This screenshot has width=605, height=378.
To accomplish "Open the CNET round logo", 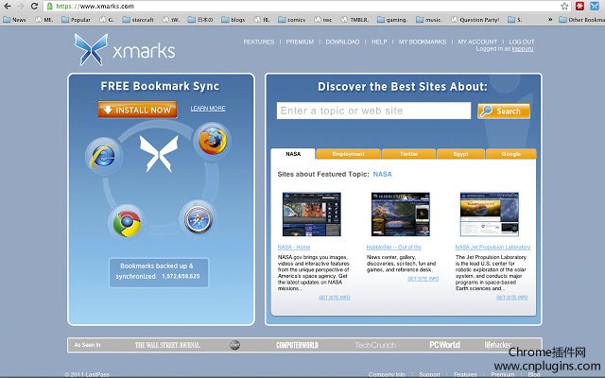I will (235, 345).
